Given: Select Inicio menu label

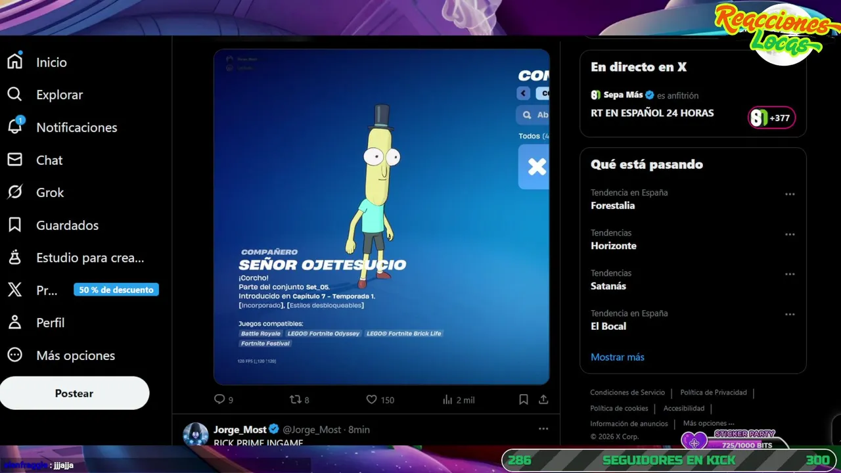Looking at the screenshot, I should click(51, 62).
